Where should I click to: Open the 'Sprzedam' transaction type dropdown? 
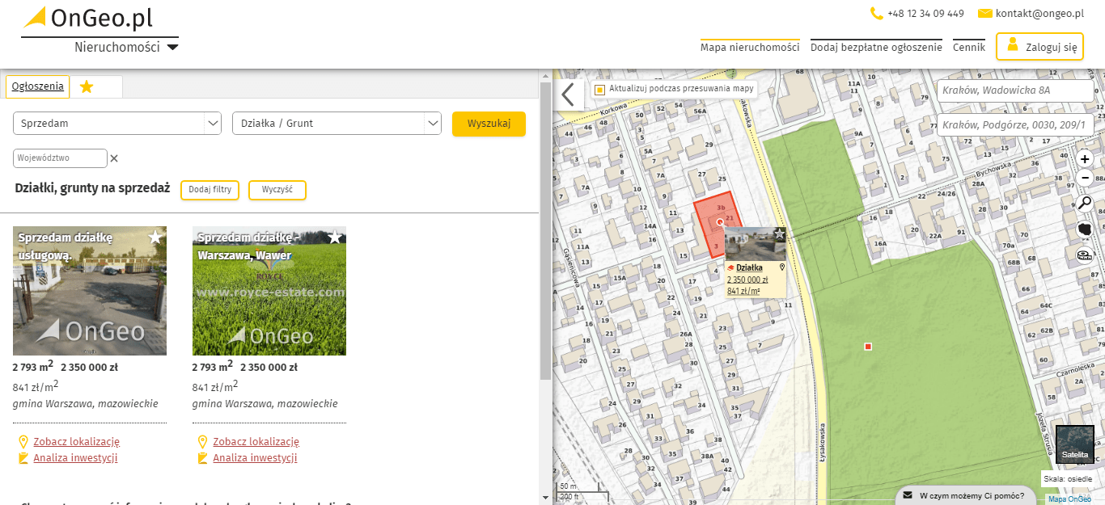tap(117, 124)
